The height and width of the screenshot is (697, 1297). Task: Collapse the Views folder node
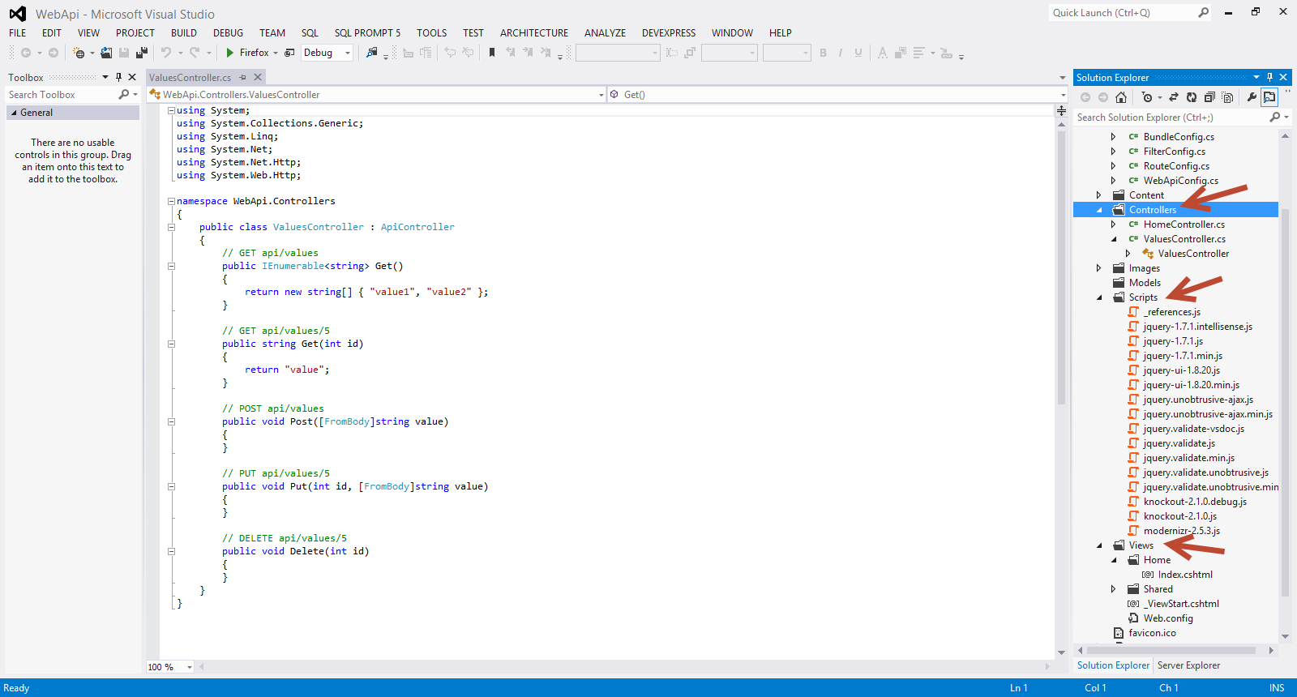(x=1100, y=545)
